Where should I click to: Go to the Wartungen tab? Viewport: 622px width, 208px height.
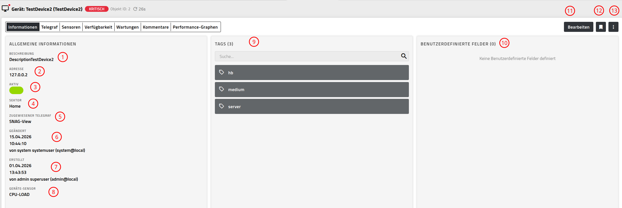tap(127, 27)
